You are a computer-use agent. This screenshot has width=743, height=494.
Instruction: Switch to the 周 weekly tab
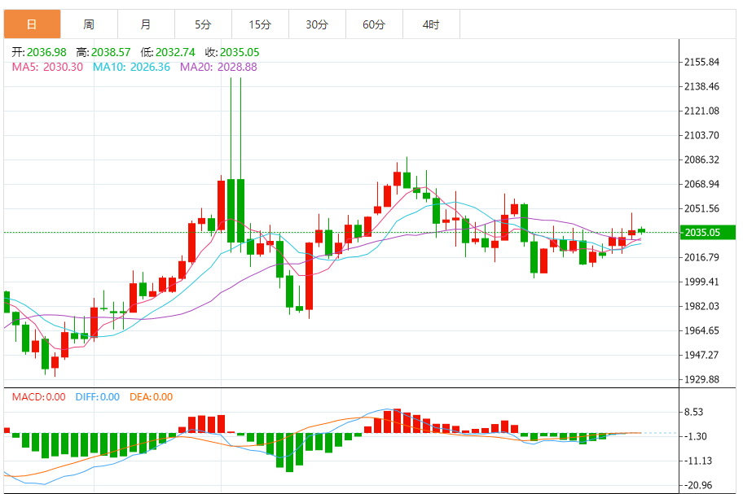89,24
